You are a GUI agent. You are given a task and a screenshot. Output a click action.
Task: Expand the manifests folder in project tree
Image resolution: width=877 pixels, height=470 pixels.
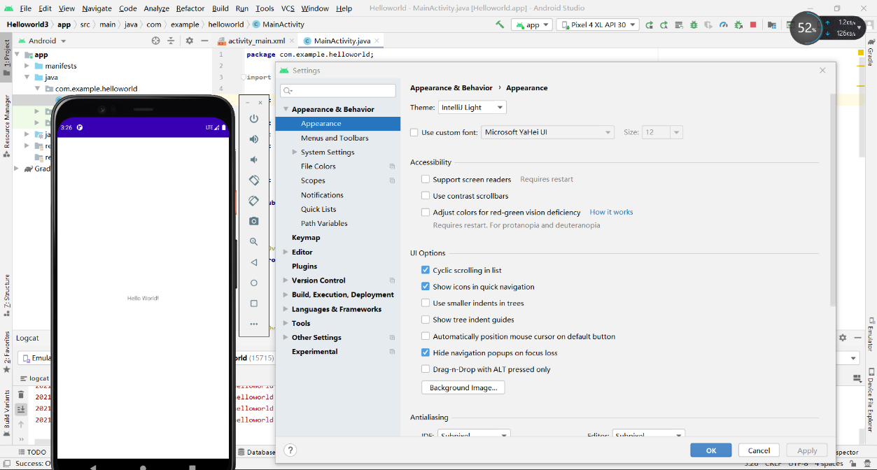tap(28, 66)
